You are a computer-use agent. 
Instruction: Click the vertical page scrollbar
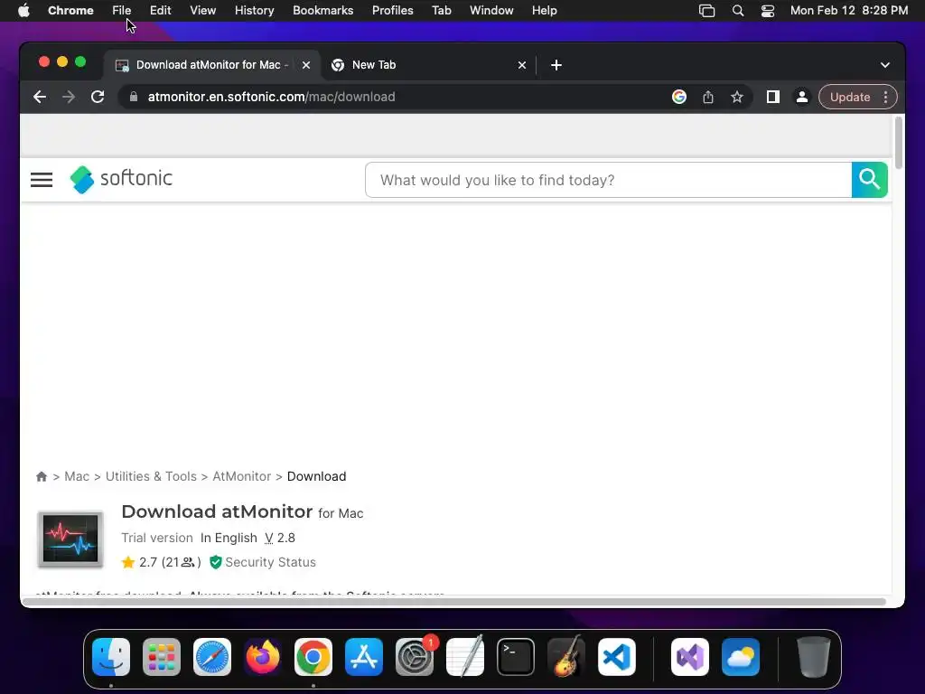tap(899, 144)
